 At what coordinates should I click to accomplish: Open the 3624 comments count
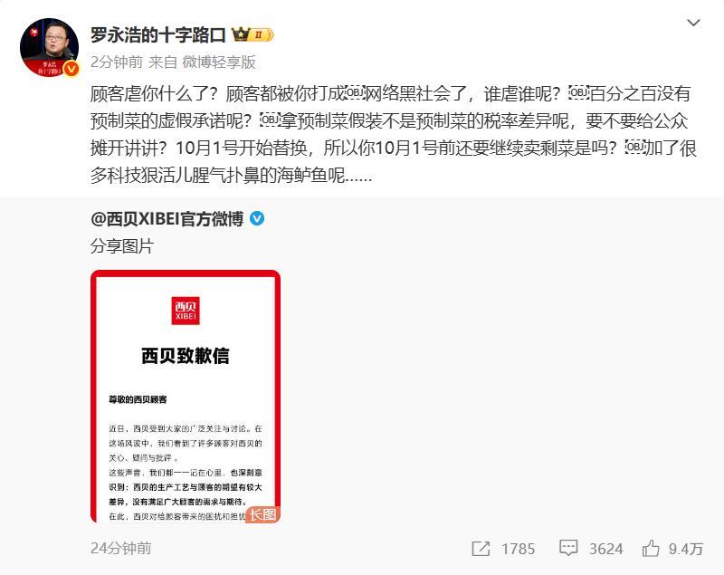click(605, 549)
